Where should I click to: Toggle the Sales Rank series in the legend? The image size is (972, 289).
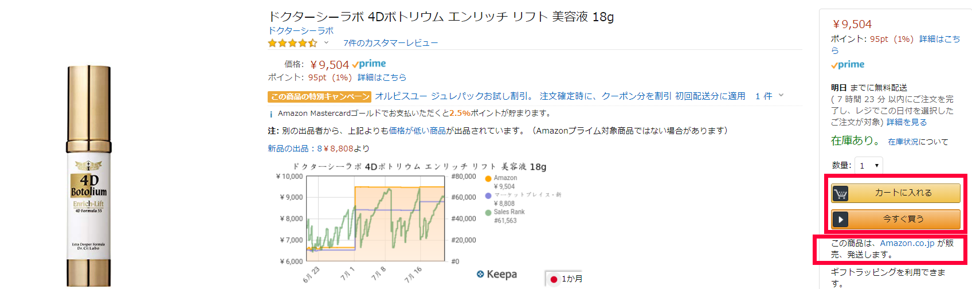point(488,212)
